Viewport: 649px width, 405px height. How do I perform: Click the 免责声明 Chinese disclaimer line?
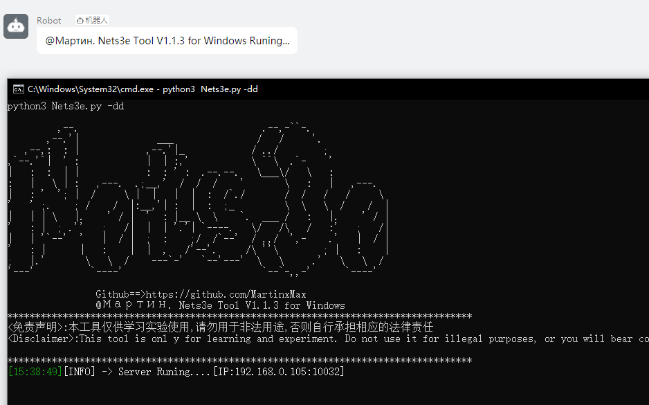[x=221, y=327]
